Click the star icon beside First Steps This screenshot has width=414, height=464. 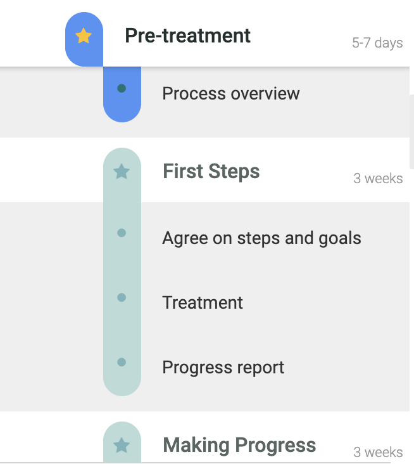coord(122,171)
